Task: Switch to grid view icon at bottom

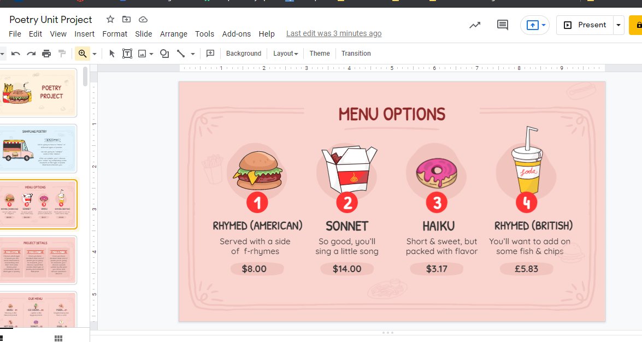Action: point(58,338)
